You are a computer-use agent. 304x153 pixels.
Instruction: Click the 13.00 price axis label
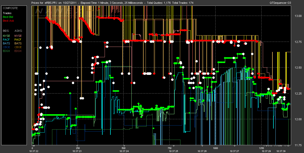click(x=298, y=16)
